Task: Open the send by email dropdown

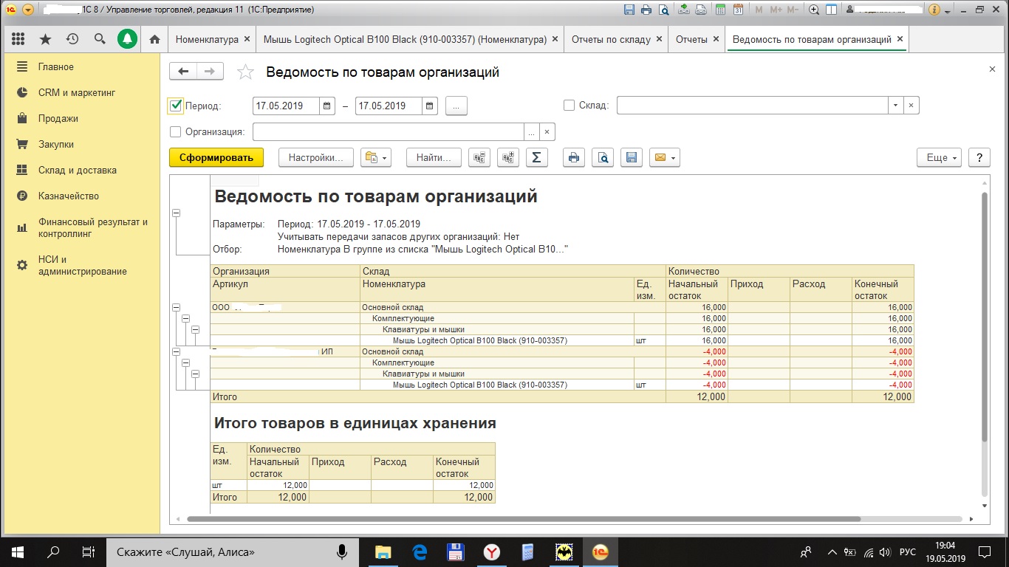Action: 664,157
